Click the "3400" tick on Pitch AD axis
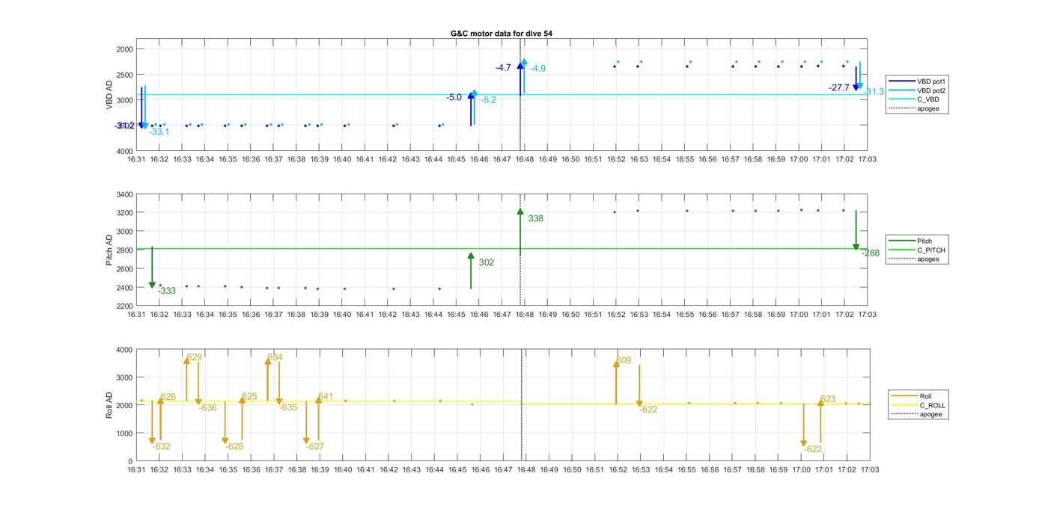The image size is (1048, 518). click(x=124, y=194)
